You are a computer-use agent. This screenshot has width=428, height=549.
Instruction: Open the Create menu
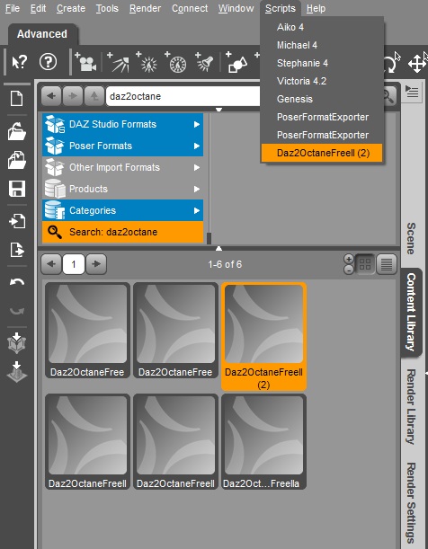71,8
